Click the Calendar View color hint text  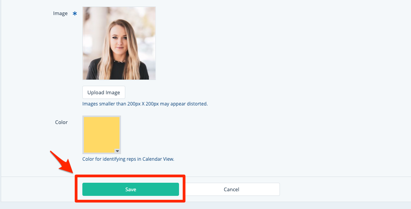pos(128,159)
